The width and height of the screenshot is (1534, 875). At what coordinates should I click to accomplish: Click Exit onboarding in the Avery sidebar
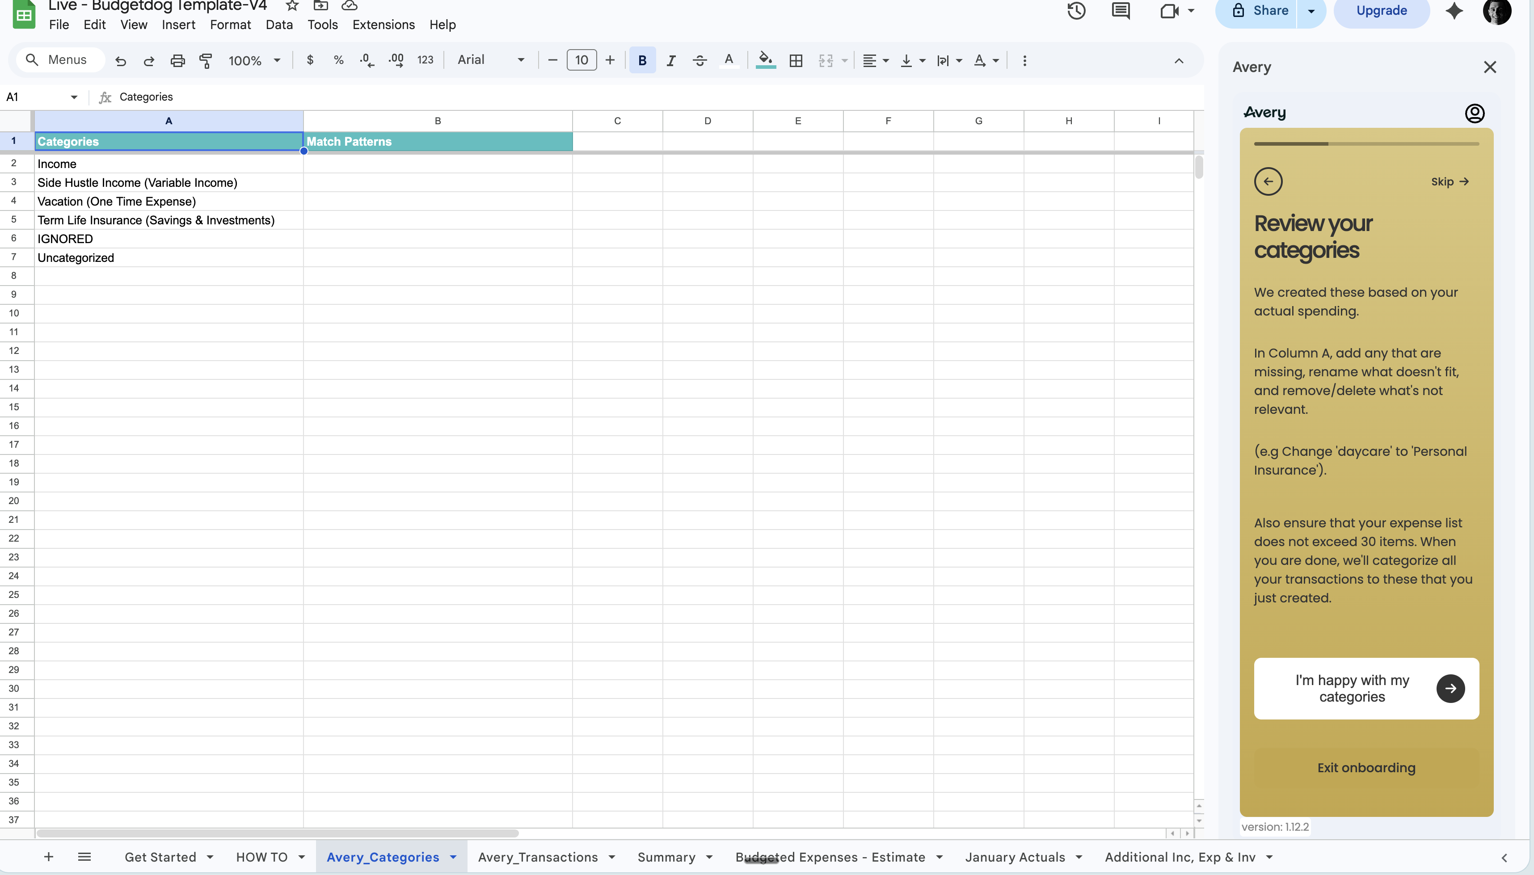click(1365, 767)
